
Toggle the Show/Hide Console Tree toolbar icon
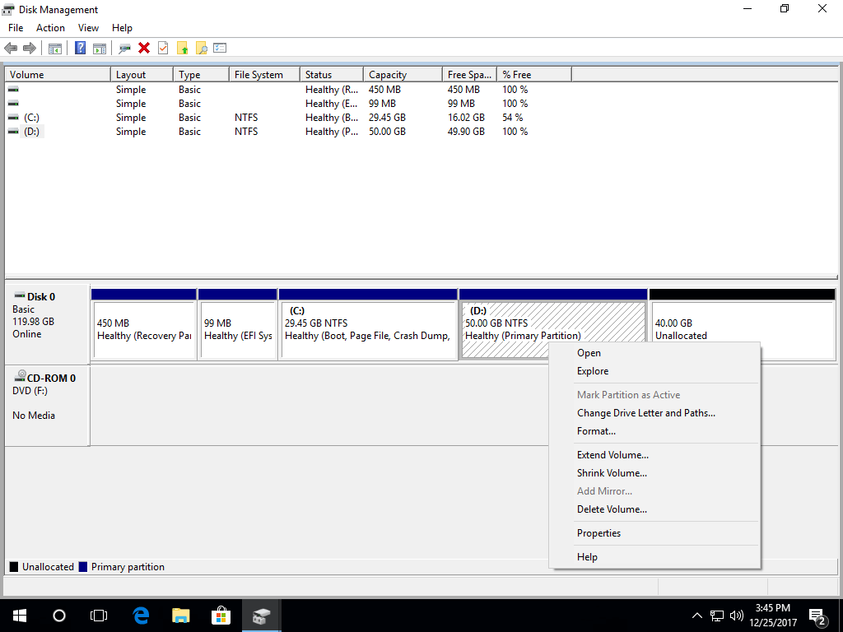[54, 47]
